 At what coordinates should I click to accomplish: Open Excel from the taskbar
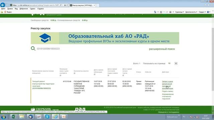tap(14, 117)
